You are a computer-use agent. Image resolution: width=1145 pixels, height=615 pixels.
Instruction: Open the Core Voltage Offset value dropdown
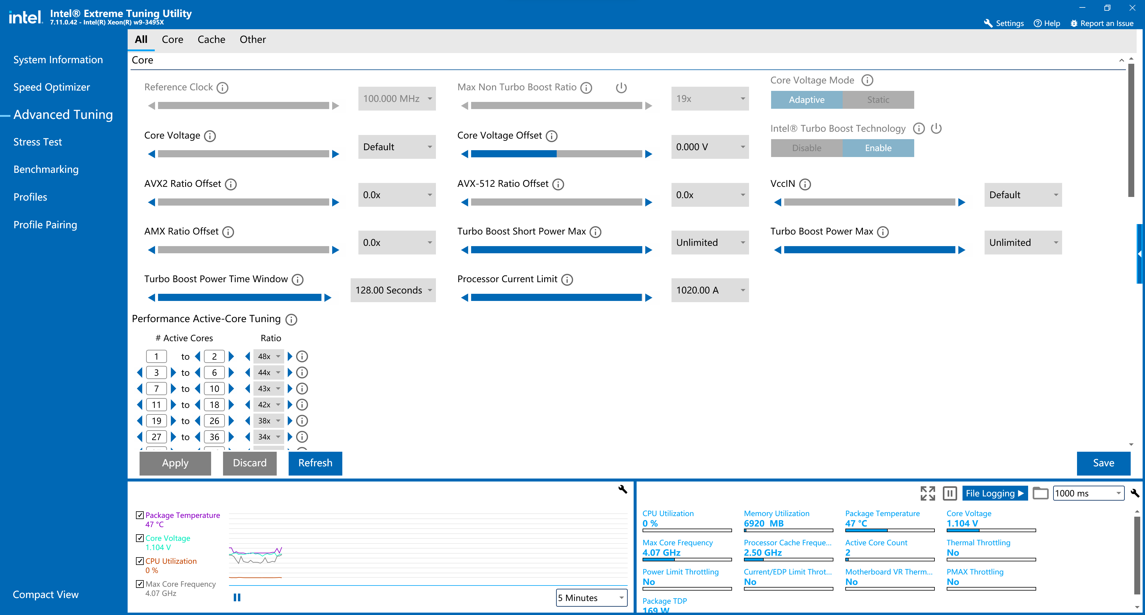click(710, 147)
